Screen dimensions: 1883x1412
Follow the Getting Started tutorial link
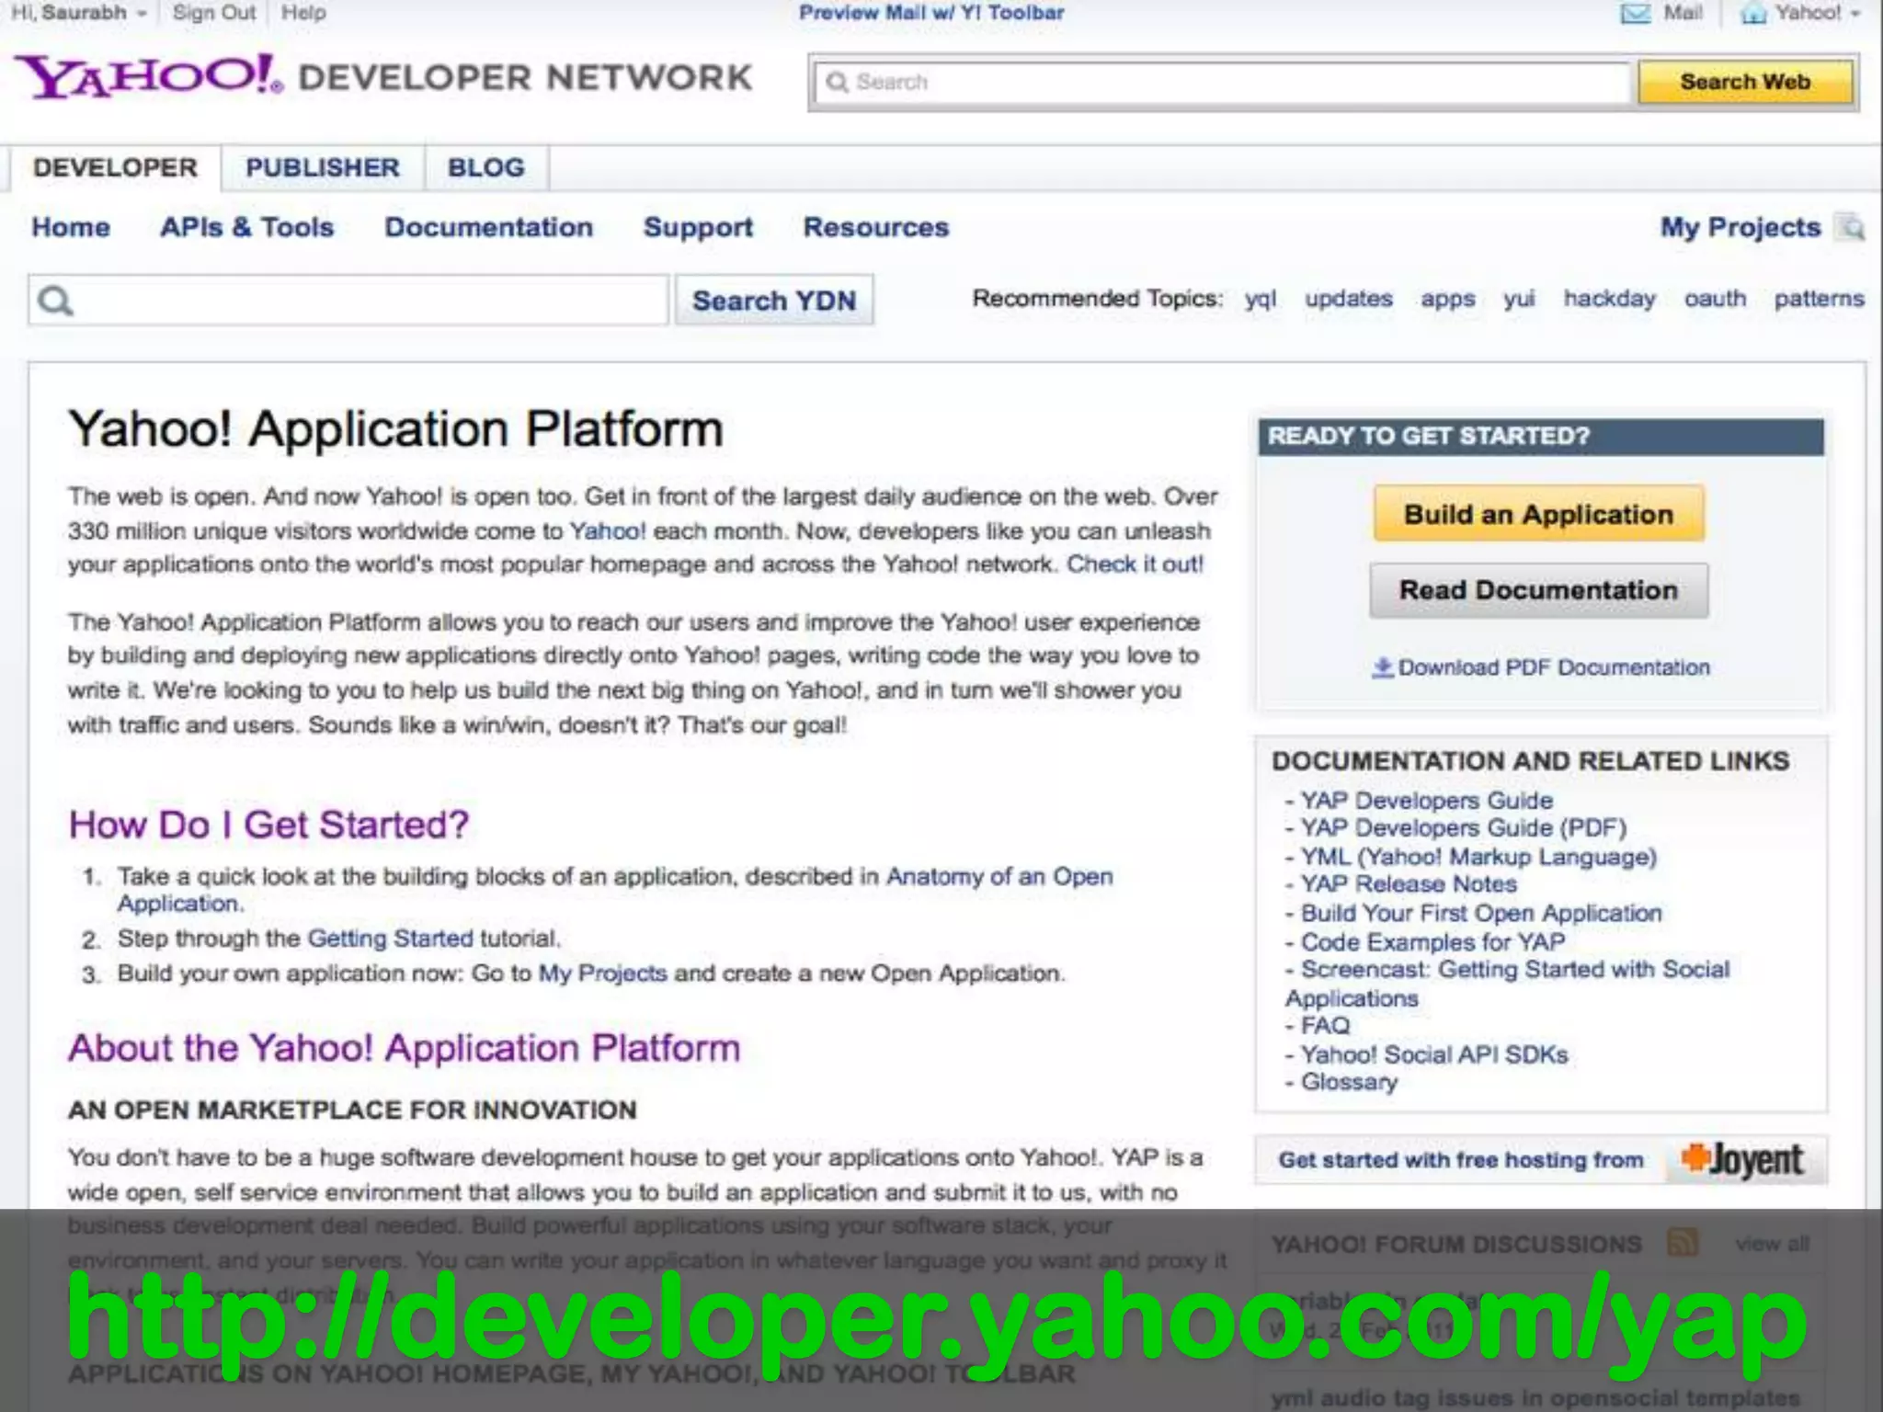click(x=390, y=939)
